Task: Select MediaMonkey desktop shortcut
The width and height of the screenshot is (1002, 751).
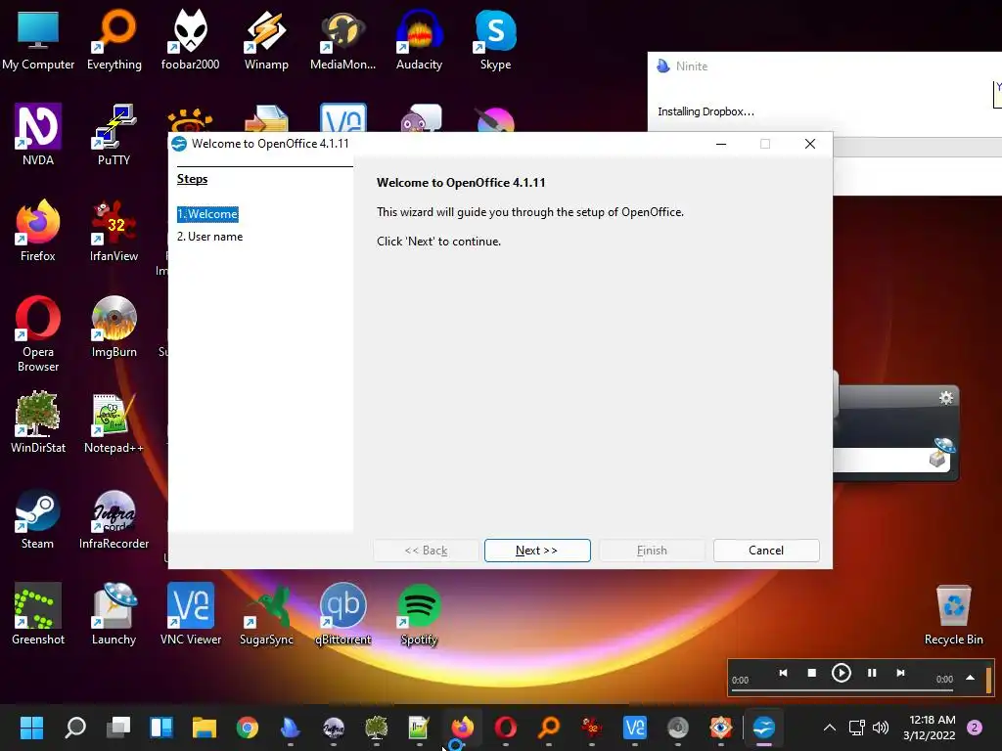Action: point(343,39)
